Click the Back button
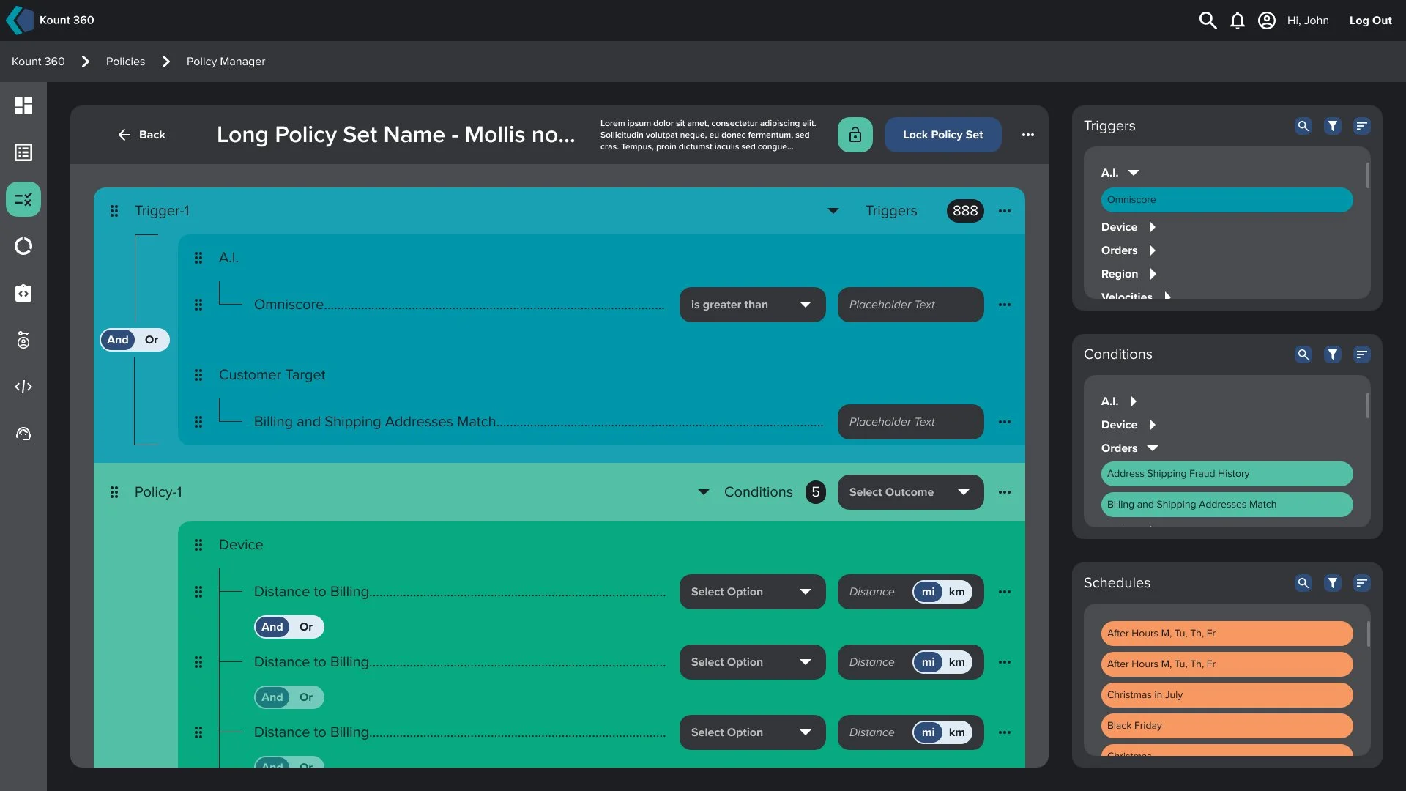 point(142,135)
